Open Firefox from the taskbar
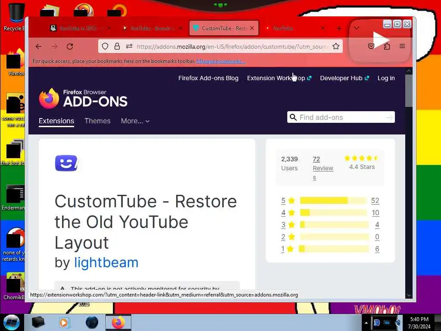The image size is (441, 331). (118, 322)
